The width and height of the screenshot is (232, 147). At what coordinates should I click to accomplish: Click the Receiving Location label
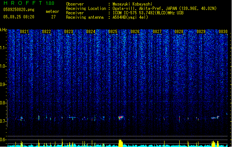tap(86, 8)
